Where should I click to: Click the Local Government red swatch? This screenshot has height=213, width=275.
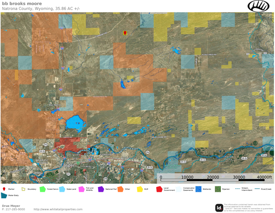159,189
